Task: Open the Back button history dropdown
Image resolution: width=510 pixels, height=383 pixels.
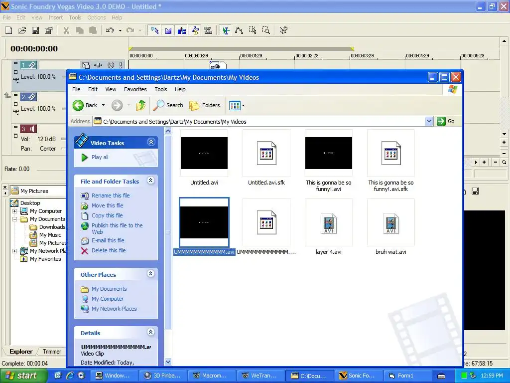Action: coord(103,105)
